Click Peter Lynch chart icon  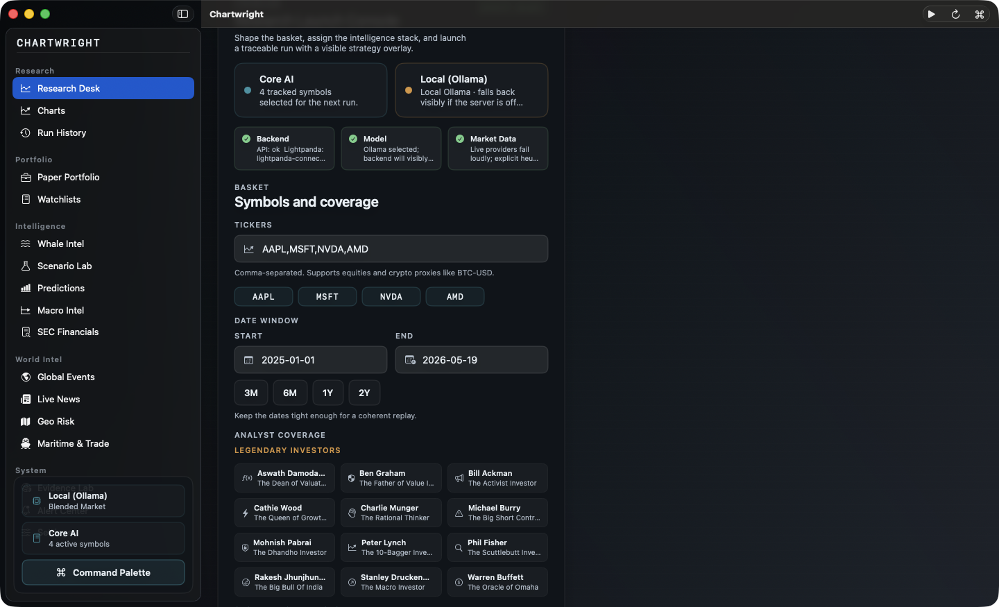352,548
